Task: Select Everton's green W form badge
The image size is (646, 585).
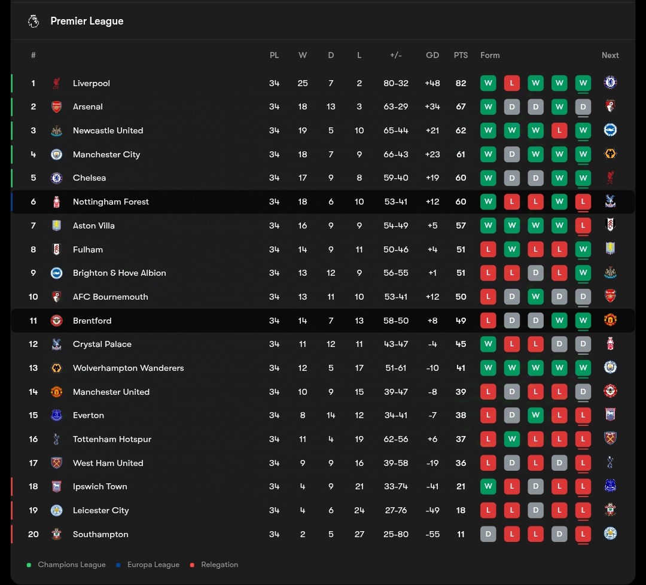Action: (x=535, y=415)
